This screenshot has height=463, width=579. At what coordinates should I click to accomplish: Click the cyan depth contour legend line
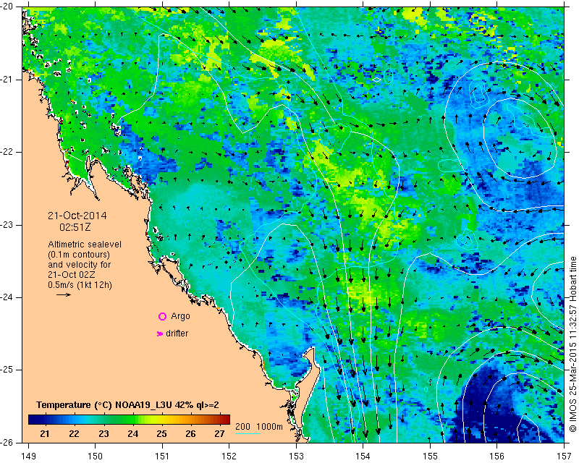(x=248, y=433)
